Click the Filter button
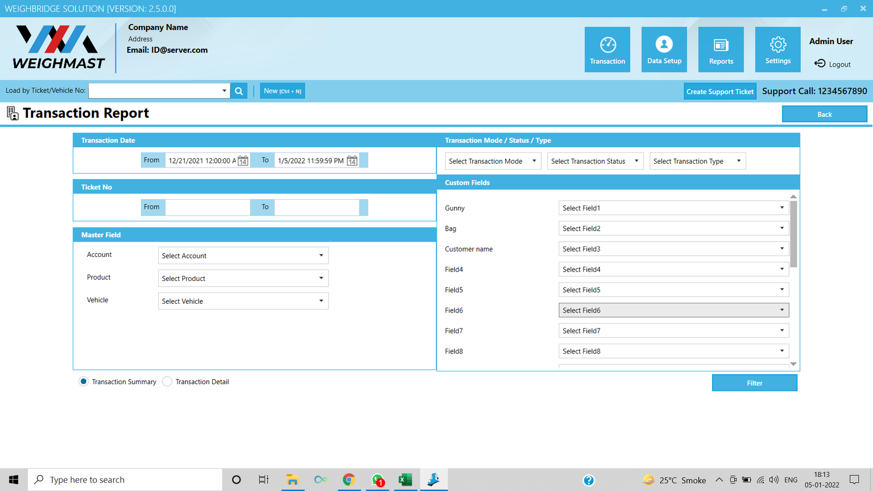 pos(754,383)
